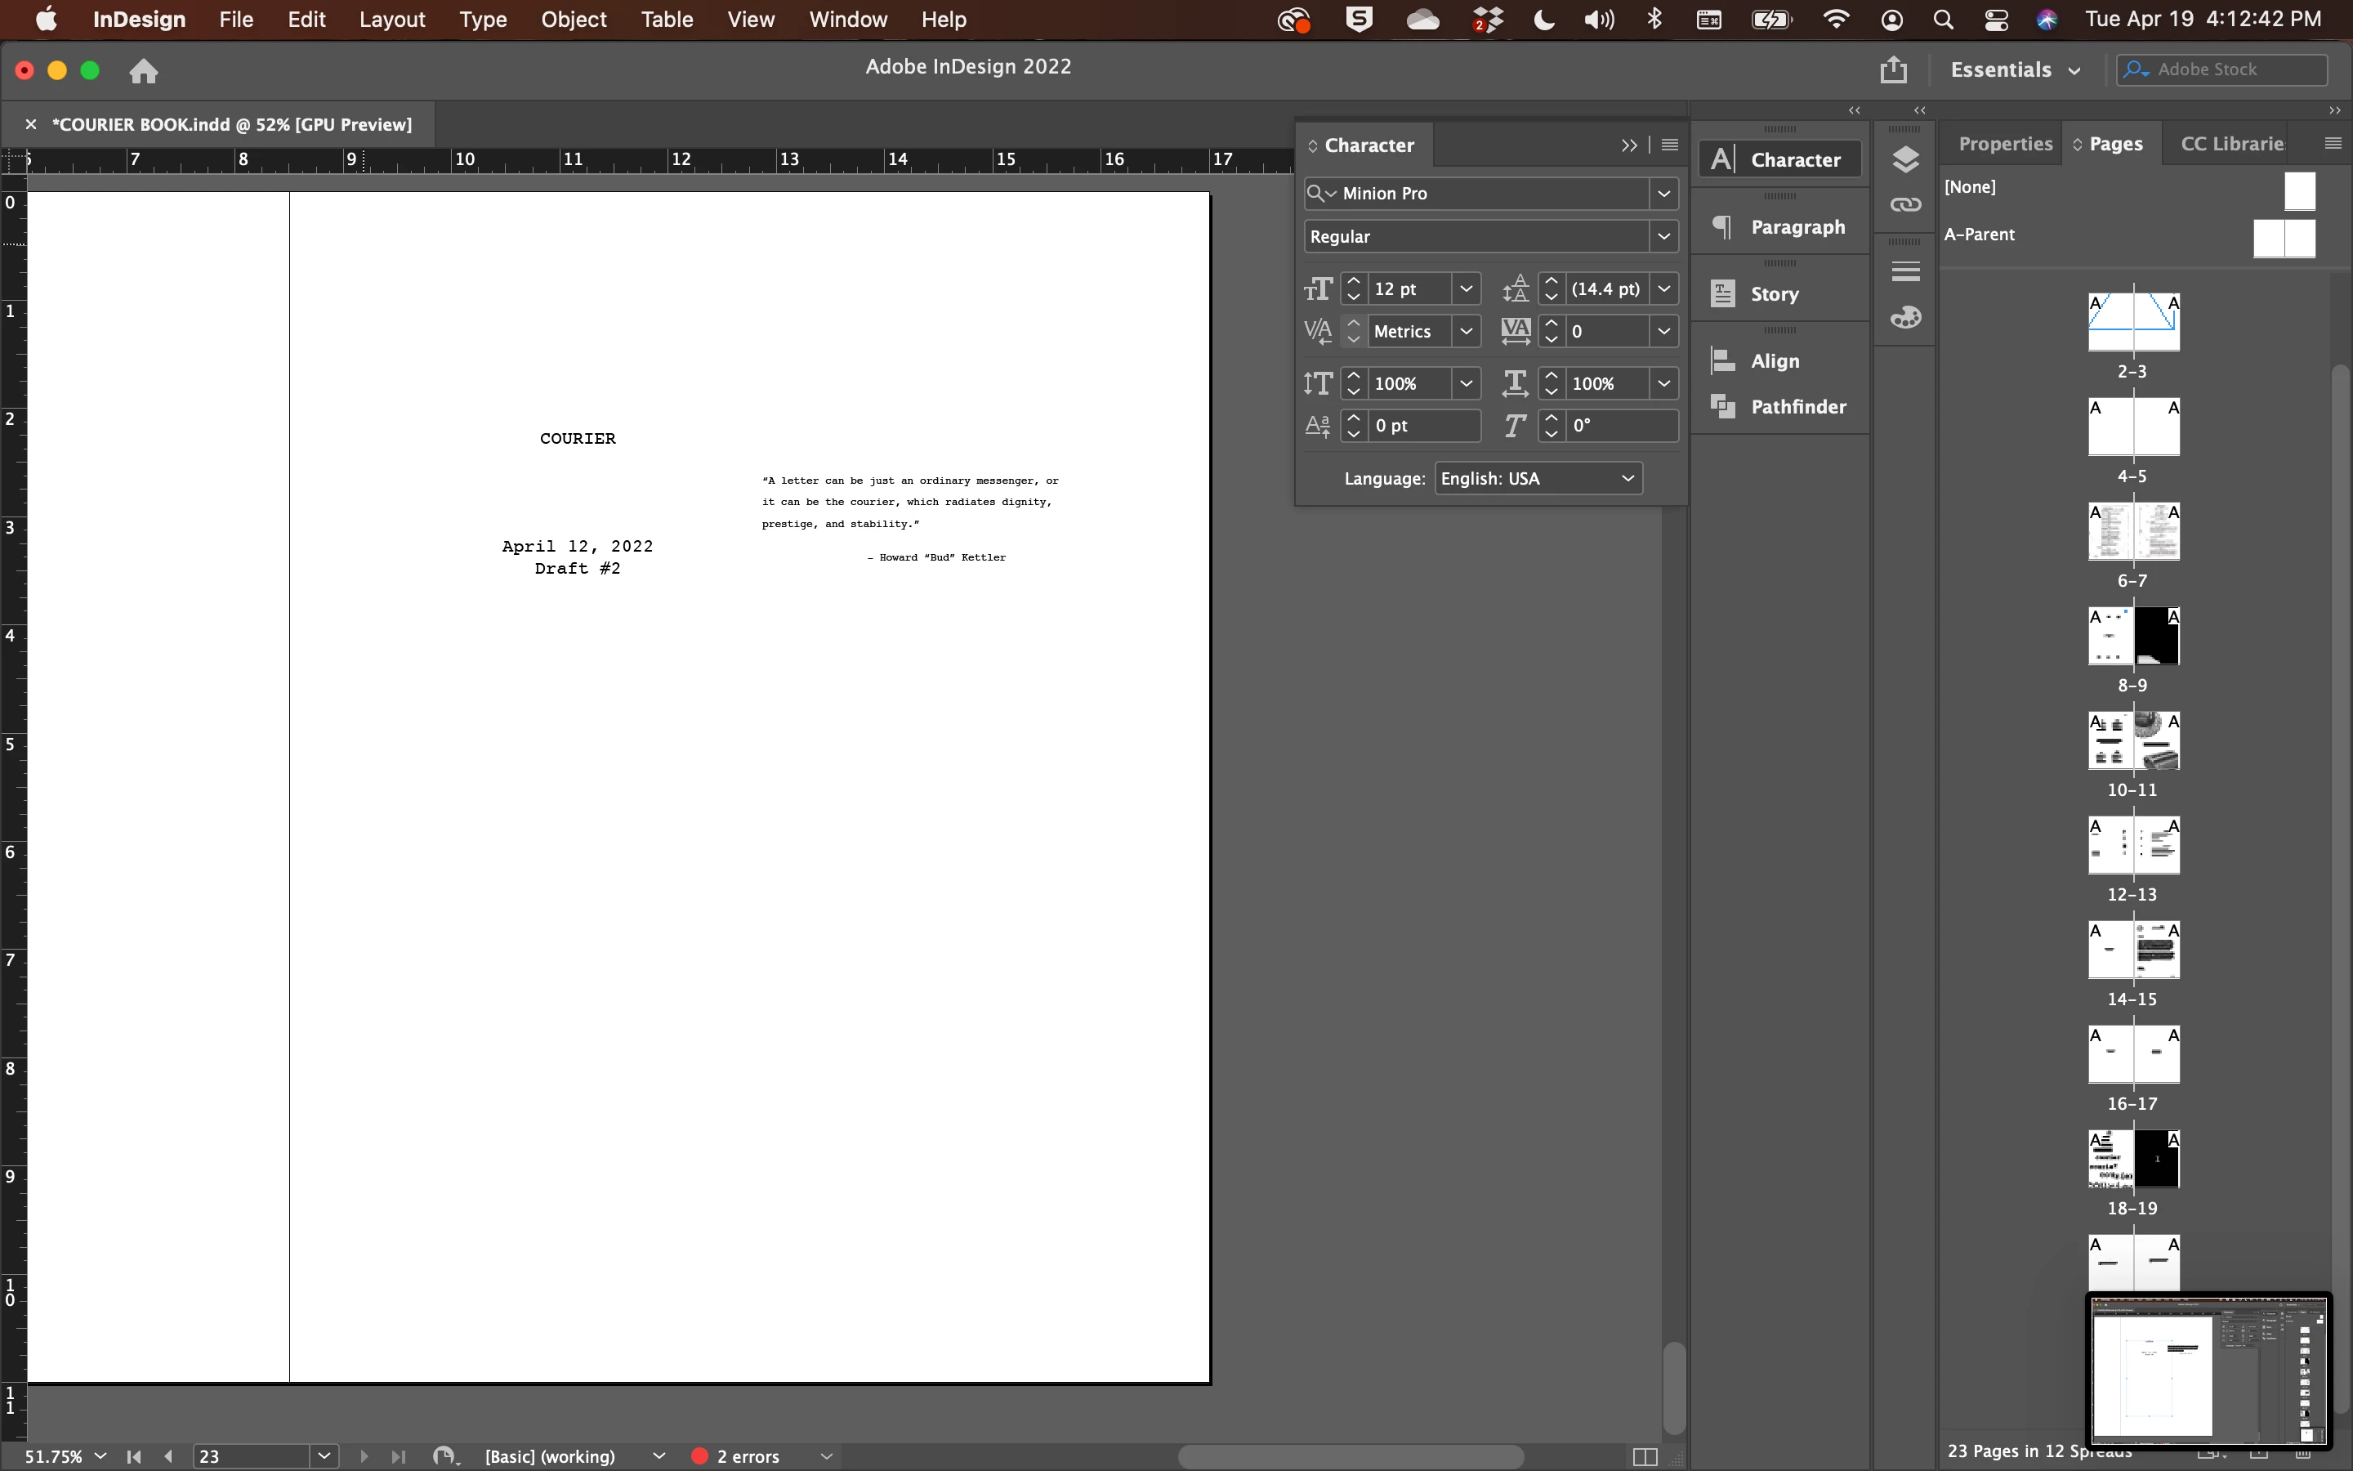Viewport: 2353px width, 1471px height.
Task: Open the Object menu
Action: (573, 20)
